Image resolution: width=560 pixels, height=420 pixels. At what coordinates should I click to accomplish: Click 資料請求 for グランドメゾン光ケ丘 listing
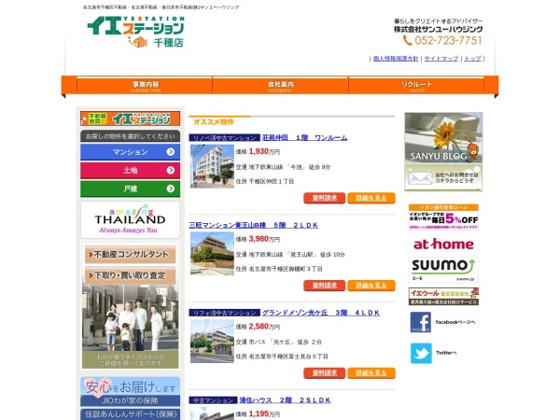click(x=324, y=372)
